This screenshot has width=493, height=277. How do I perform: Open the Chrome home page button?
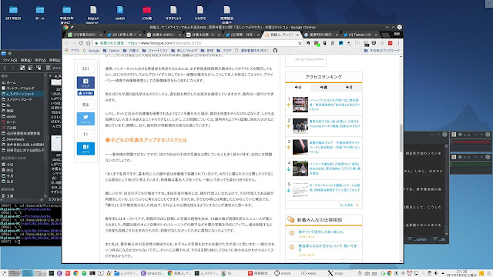(89, 43)
